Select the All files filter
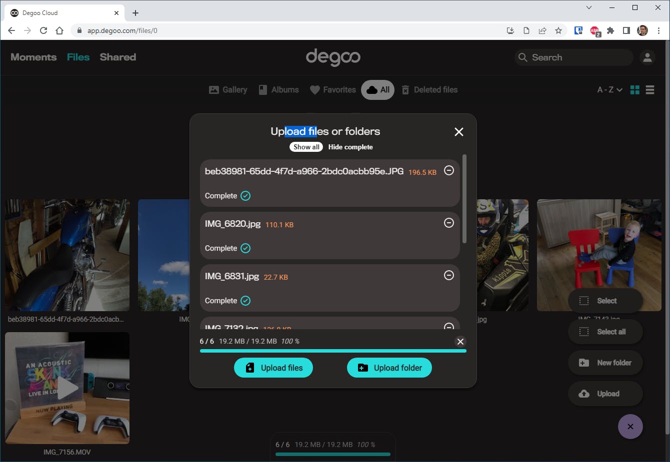Screen dimensions: 670x462 [x=378, y=90]
